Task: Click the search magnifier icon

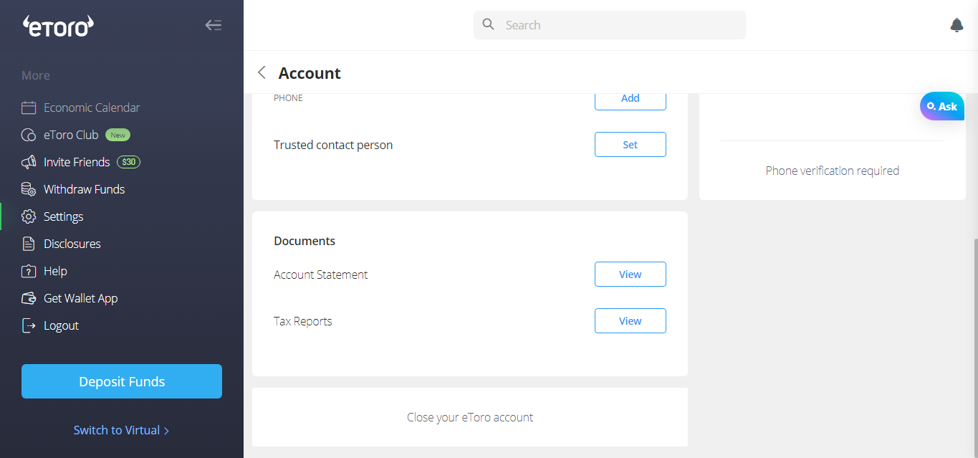Action: (489, 24)
